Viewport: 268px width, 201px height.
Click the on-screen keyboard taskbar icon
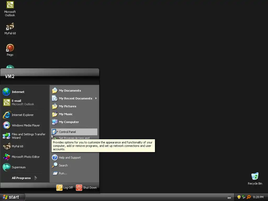(229, 197)
